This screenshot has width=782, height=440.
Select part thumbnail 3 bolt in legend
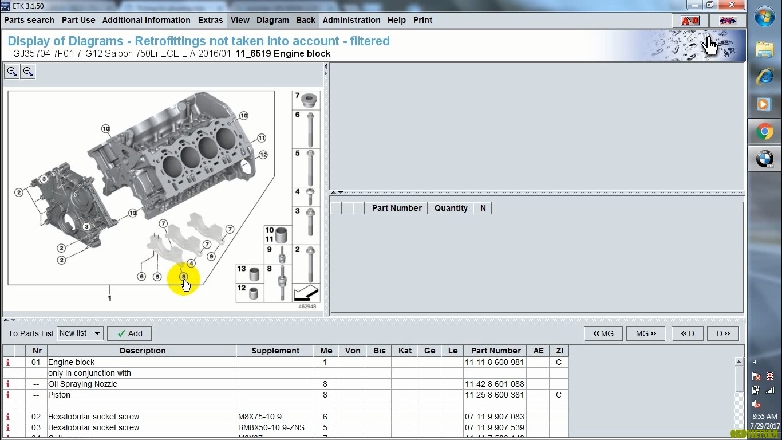click(x=306, y=225)
